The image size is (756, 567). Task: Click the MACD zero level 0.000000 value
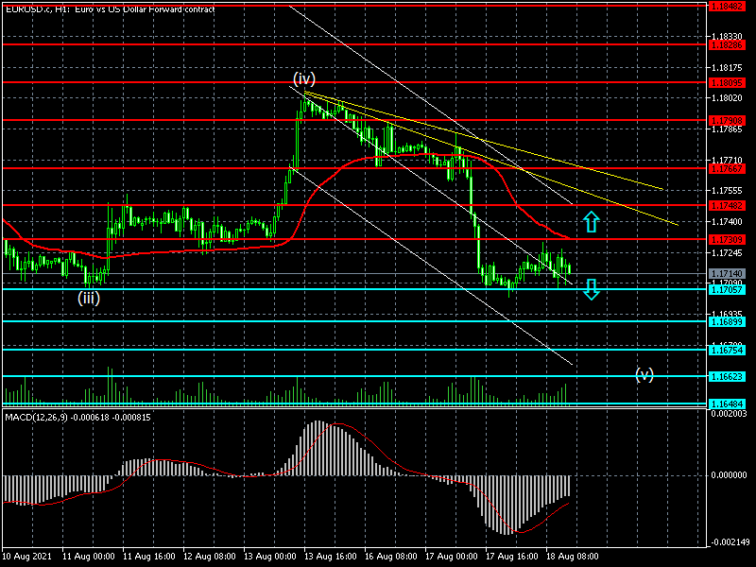[x=729, y=475]
